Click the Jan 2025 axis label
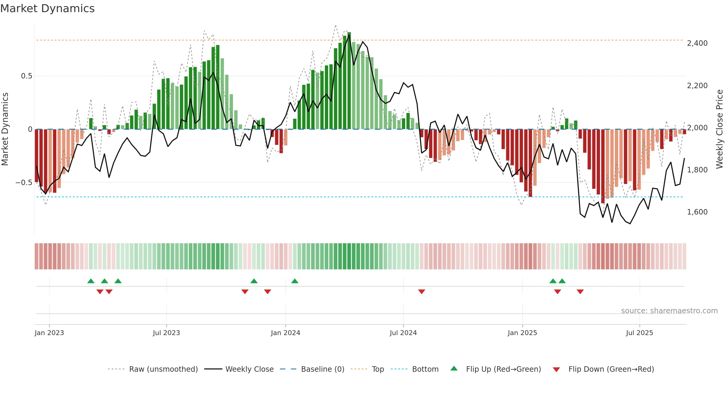 (x=522, y=333)
